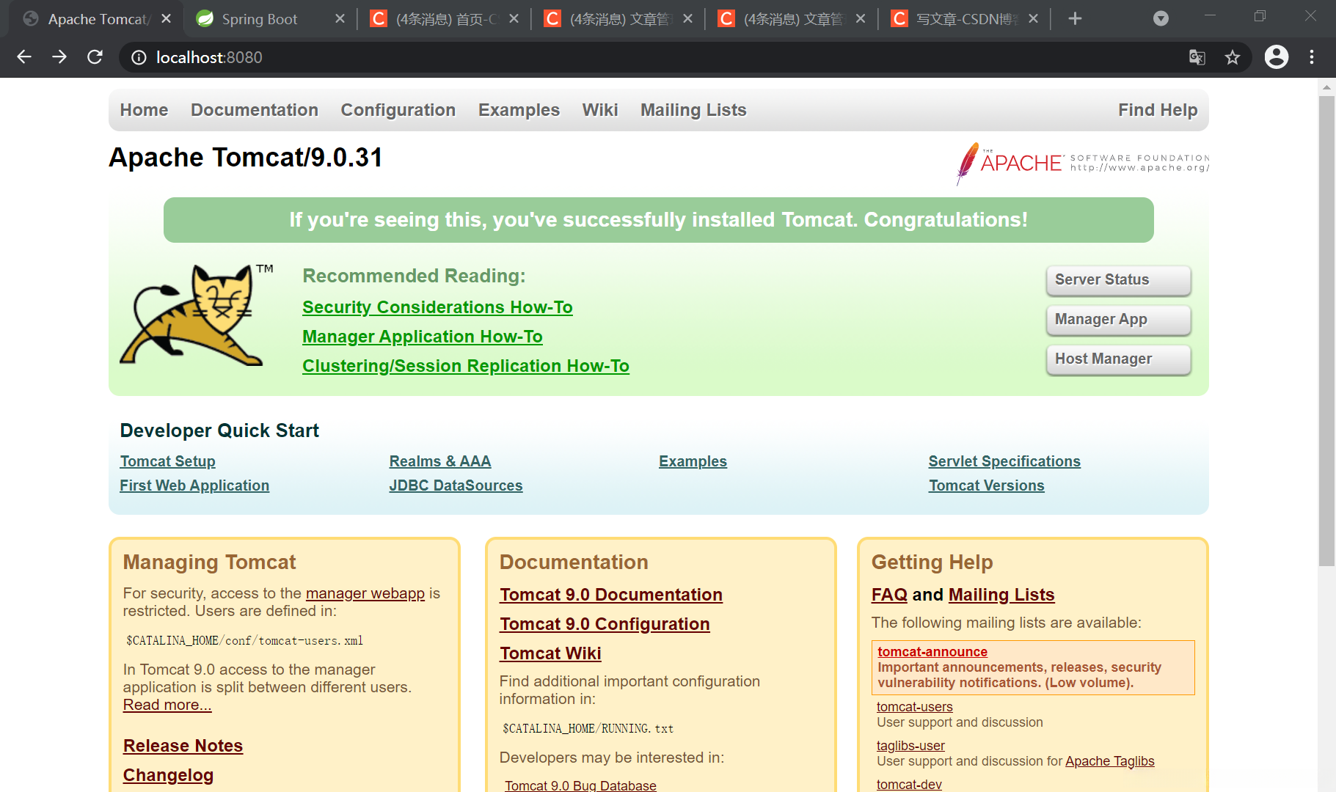Open Wiki in the top navigation
1336x792 pixels.
(x=600, y=110)
